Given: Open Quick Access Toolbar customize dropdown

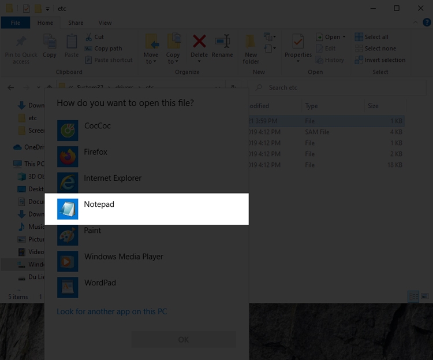Looking at the screenshot, I should (47, 9).
